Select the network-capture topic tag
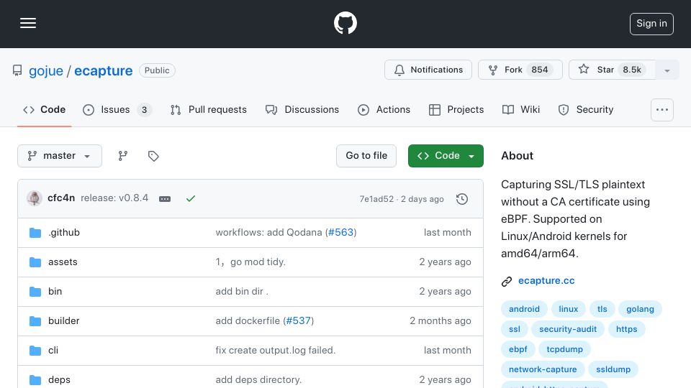The image size is (691, 388). point(543,369)
